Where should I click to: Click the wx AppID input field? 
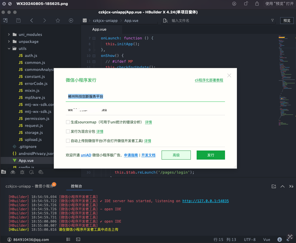[x=145, y=110]
